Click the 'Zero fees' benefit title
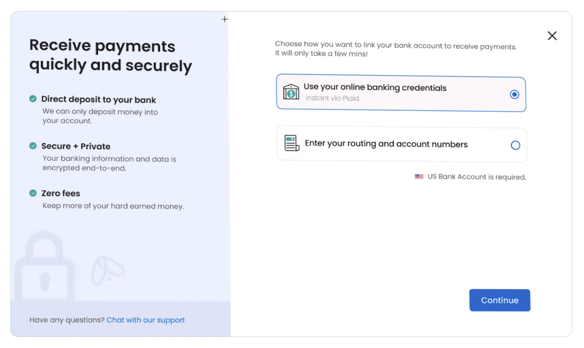 (x=61, y=193)
